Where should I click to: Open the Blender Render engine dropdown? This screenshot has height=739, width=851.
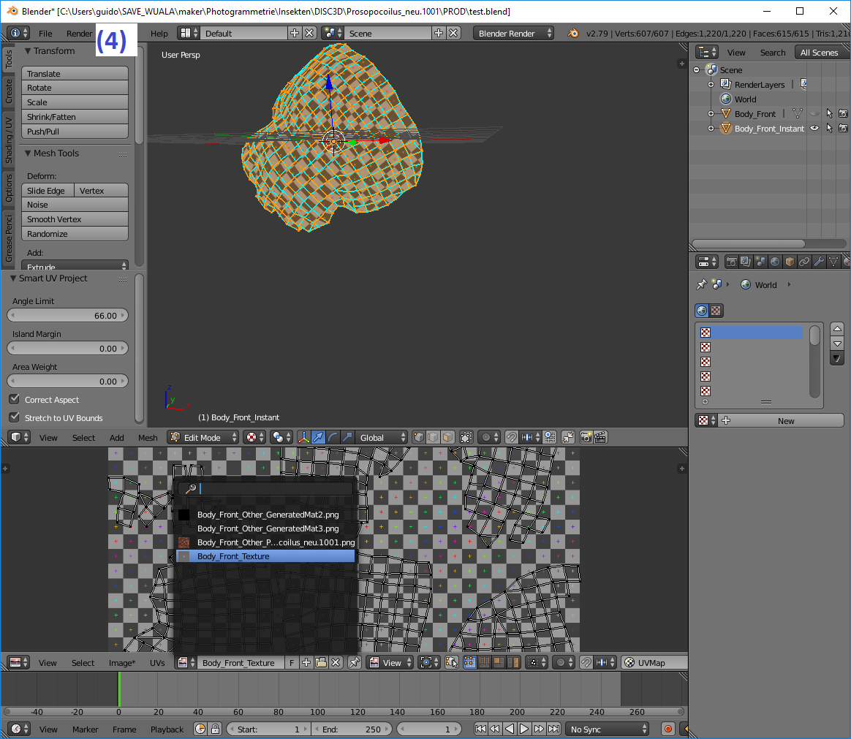click(x=513, y=34)
